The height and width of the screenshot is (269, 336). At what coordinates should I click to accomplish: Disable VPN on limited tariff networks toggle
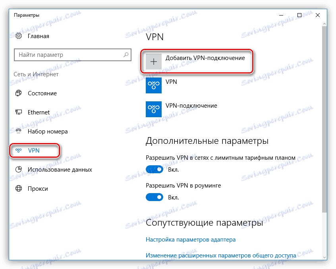(x=154, y=169)
